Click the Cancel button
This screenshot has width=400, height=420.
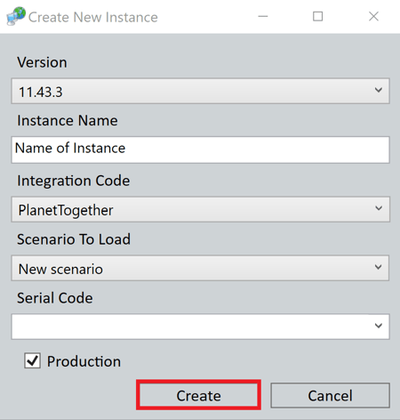click(x=330, y=395)
